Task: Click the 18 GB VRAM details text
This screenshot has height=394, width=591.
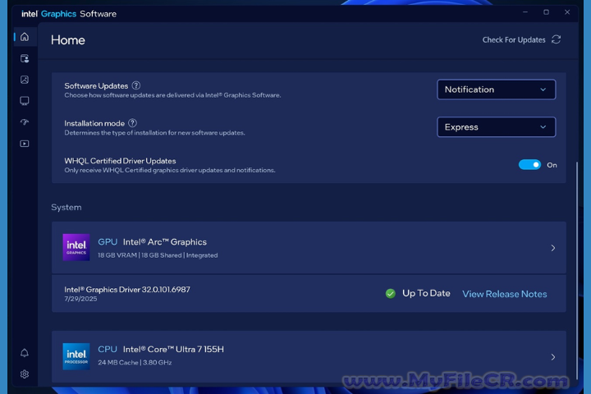Action: coord(158,255)
